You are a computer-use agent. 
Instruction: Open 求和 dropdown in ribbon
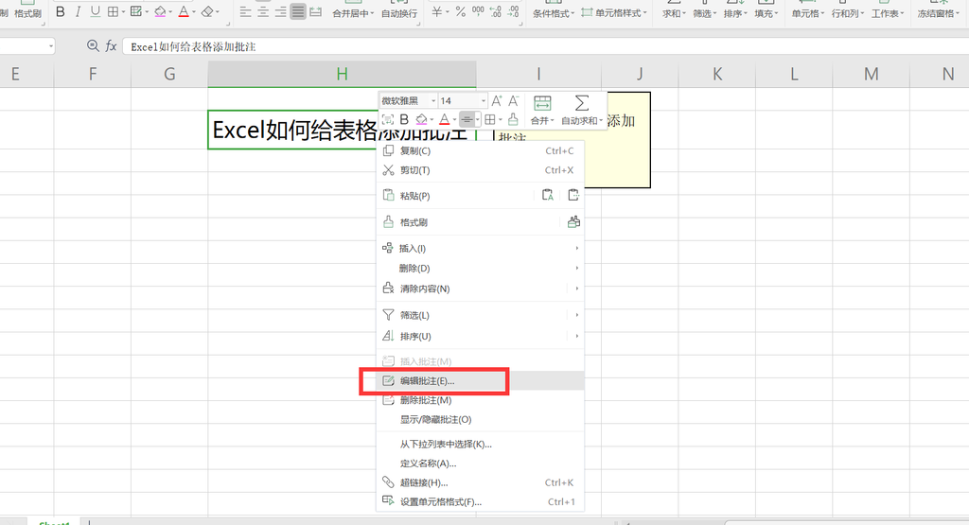pos(674,13)
